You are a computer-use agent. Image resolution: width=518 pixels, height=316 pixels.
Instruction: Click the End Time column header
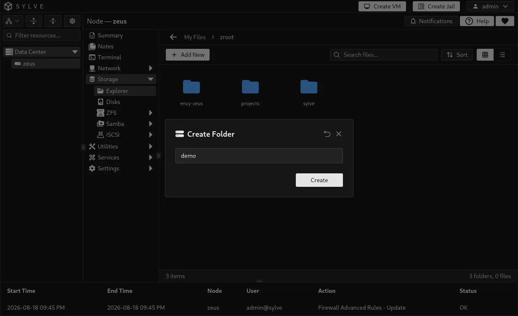(x=120, y=291)
